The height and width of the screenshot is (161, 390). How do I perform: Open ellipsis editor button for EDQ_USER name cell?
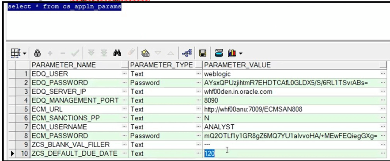125,74
